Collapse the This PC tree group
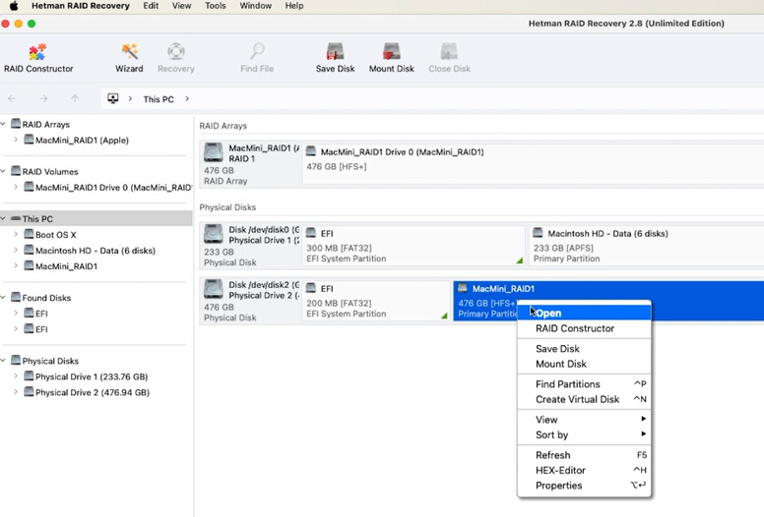The image size is (764, 517). point(3,219)
